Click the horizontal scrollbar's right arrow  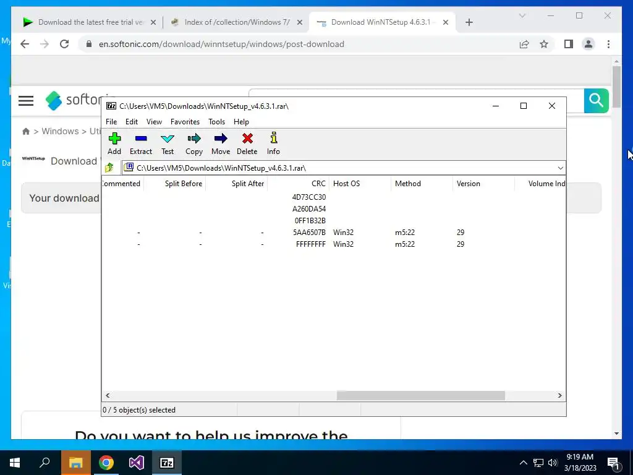(x=559, y=395)
